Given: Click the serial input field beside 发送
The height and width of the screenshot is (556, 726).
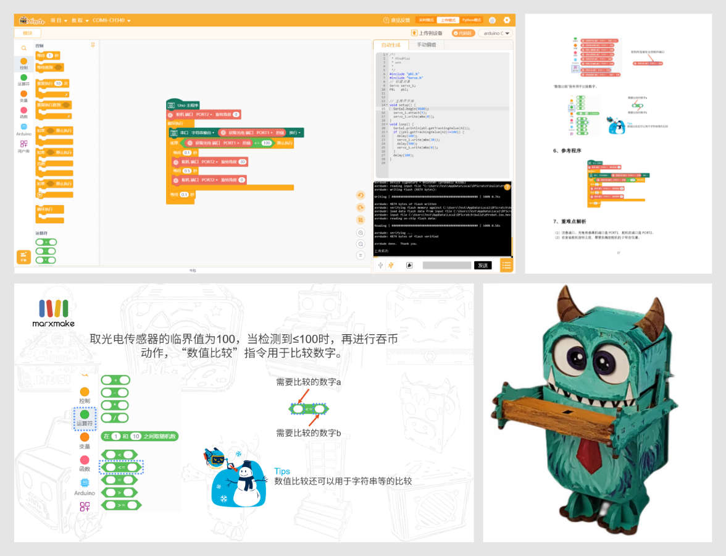Looking at the screenshot, I should click(x=446, y=265).
